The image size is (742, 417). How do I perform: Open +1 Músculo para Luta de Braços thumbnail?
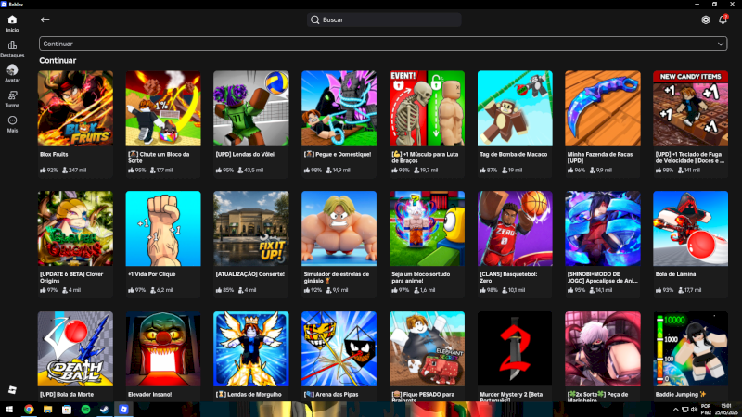tap(427, 108)
